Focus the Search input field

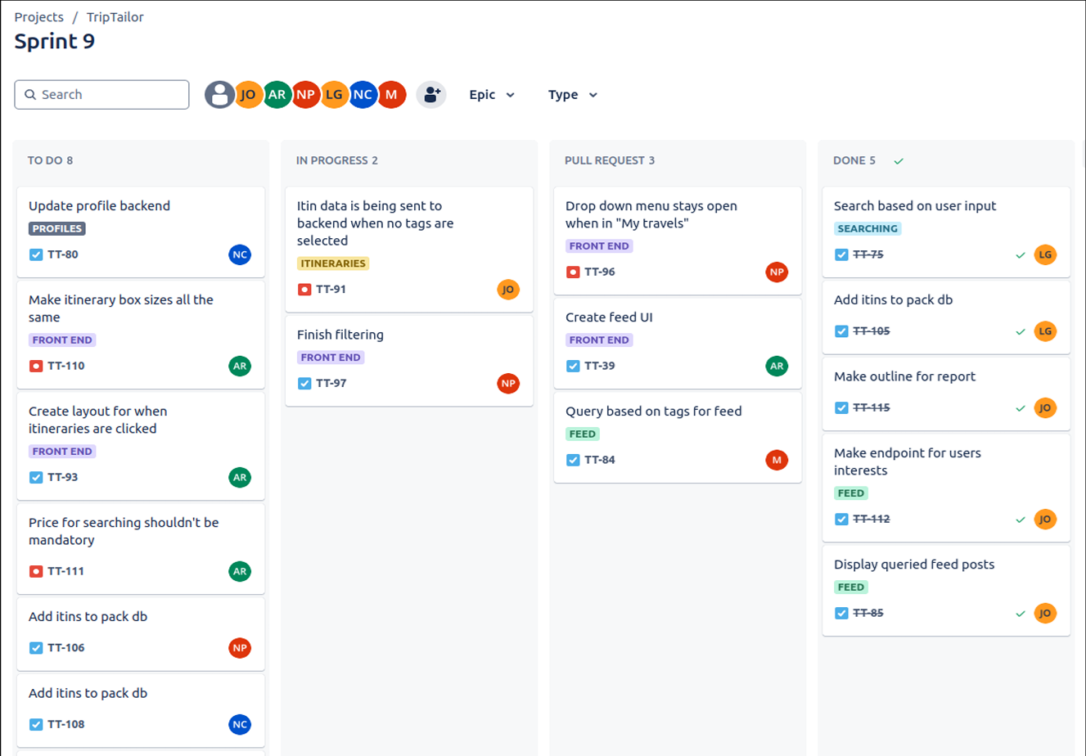coord(101,95)
